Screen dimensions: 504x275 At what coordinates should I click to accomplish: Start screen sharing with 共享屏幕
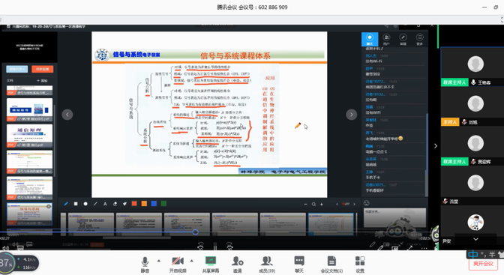[x=211, y=265]
